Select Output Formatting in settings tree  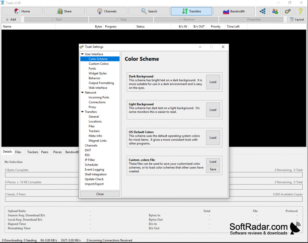[101, 83]
